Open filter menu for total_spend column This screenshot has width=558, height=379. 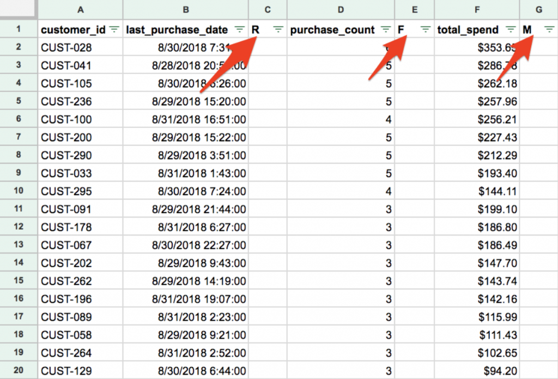click(511, 29)
